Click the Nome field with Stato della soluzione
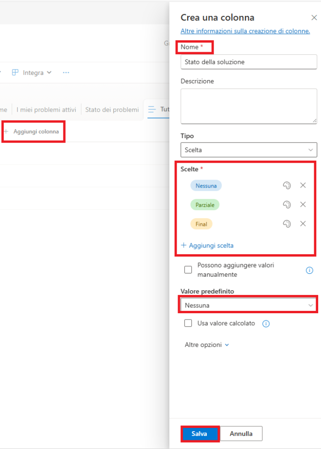The height and width of the screenshot is (449, 321). (x=249, y=62)
